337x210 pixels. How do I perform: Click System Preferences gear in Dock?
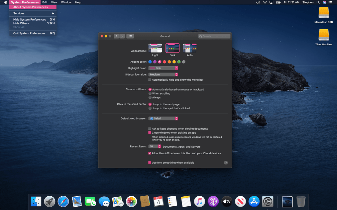[x=267, y=201]
